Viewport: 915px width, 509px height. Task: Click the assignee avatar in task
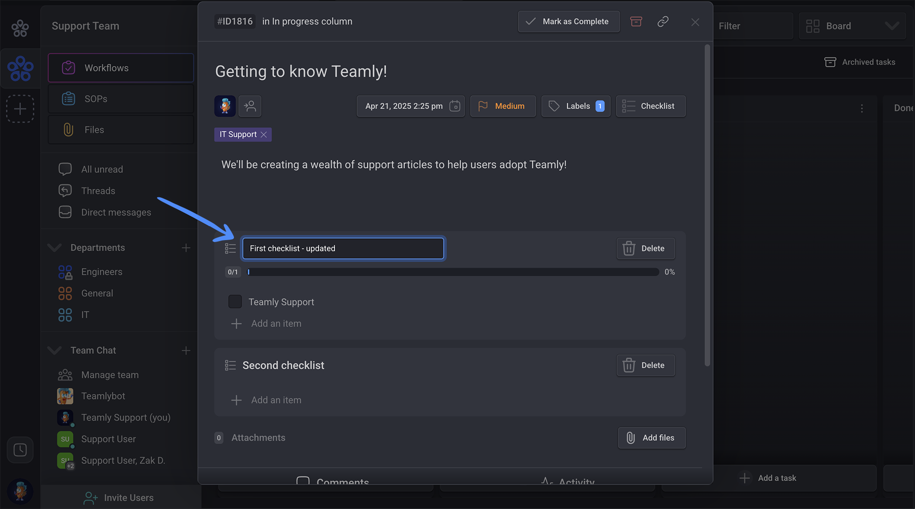[225, 106]
